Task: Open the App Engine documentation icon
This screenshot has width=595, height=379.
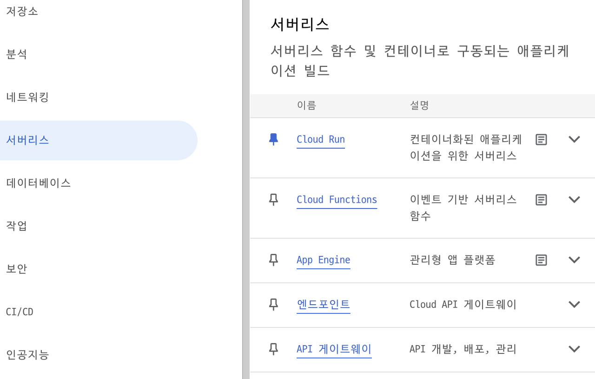Action: [x=541, y=260]
